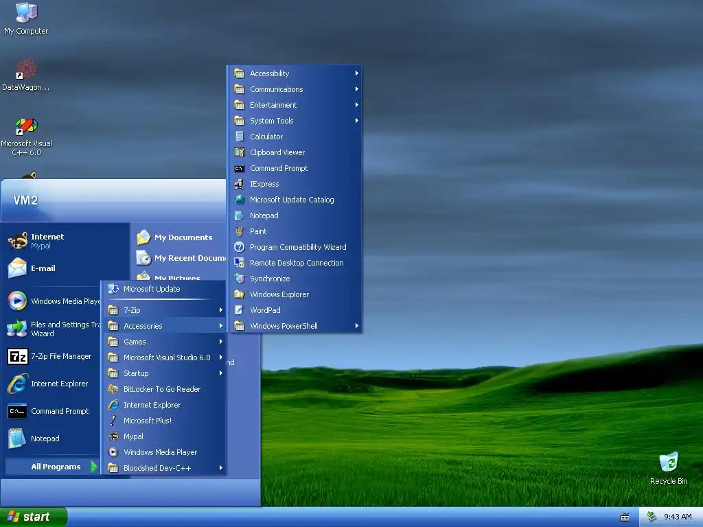Viewport: 703px width, 527px height.
Task: Open Notepad in Accessories submenu
Action: (295, 215)
